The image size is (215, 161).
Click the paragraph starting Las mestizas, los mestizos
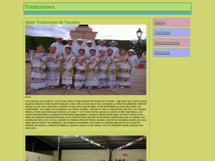pyautogui.click(x=86, y=114)
